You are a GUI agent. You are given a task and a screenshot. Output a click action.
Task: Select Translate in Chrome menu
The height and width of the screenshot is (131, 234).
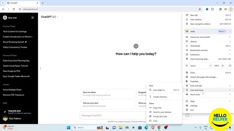[208, 82]
